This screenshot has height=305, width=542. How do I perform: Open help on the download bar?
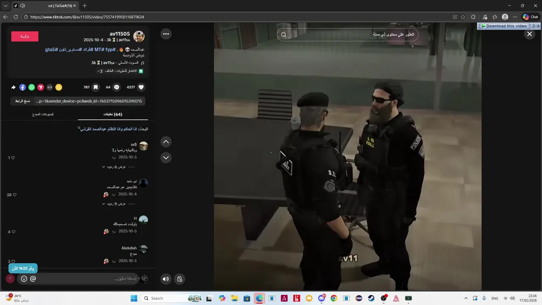534,26
